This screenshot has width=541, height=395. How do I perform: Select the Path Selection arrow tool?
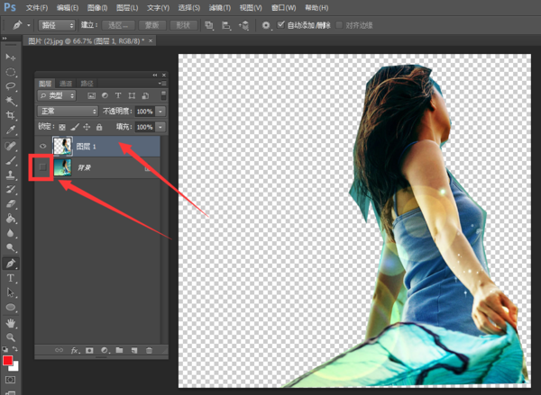coord(10,292)
